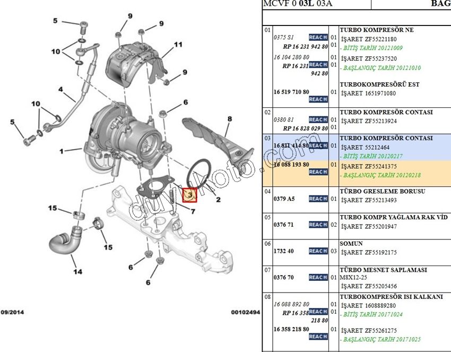The image size is (451, 352).
Task: Select the MCVF 0 03L 03A header tab
Action: [x=297, y=4]
